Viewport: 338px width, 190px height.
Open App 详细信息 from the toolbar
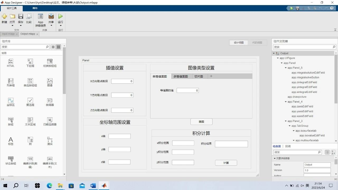coord(40,17)
